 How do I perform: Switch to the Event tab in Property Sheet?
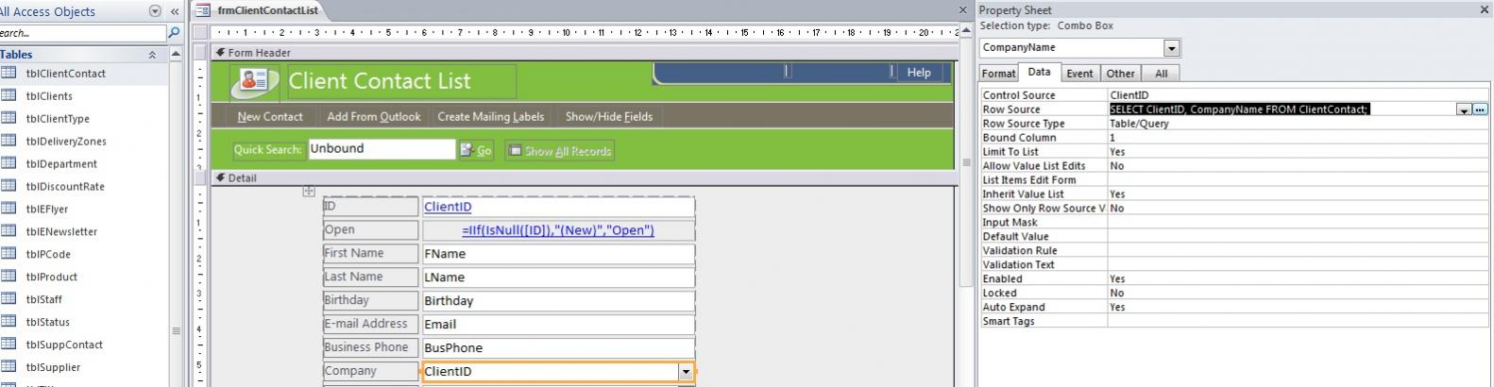(1079, 73)
